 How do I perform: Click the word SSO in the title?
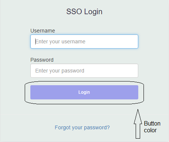coord(74,12)
